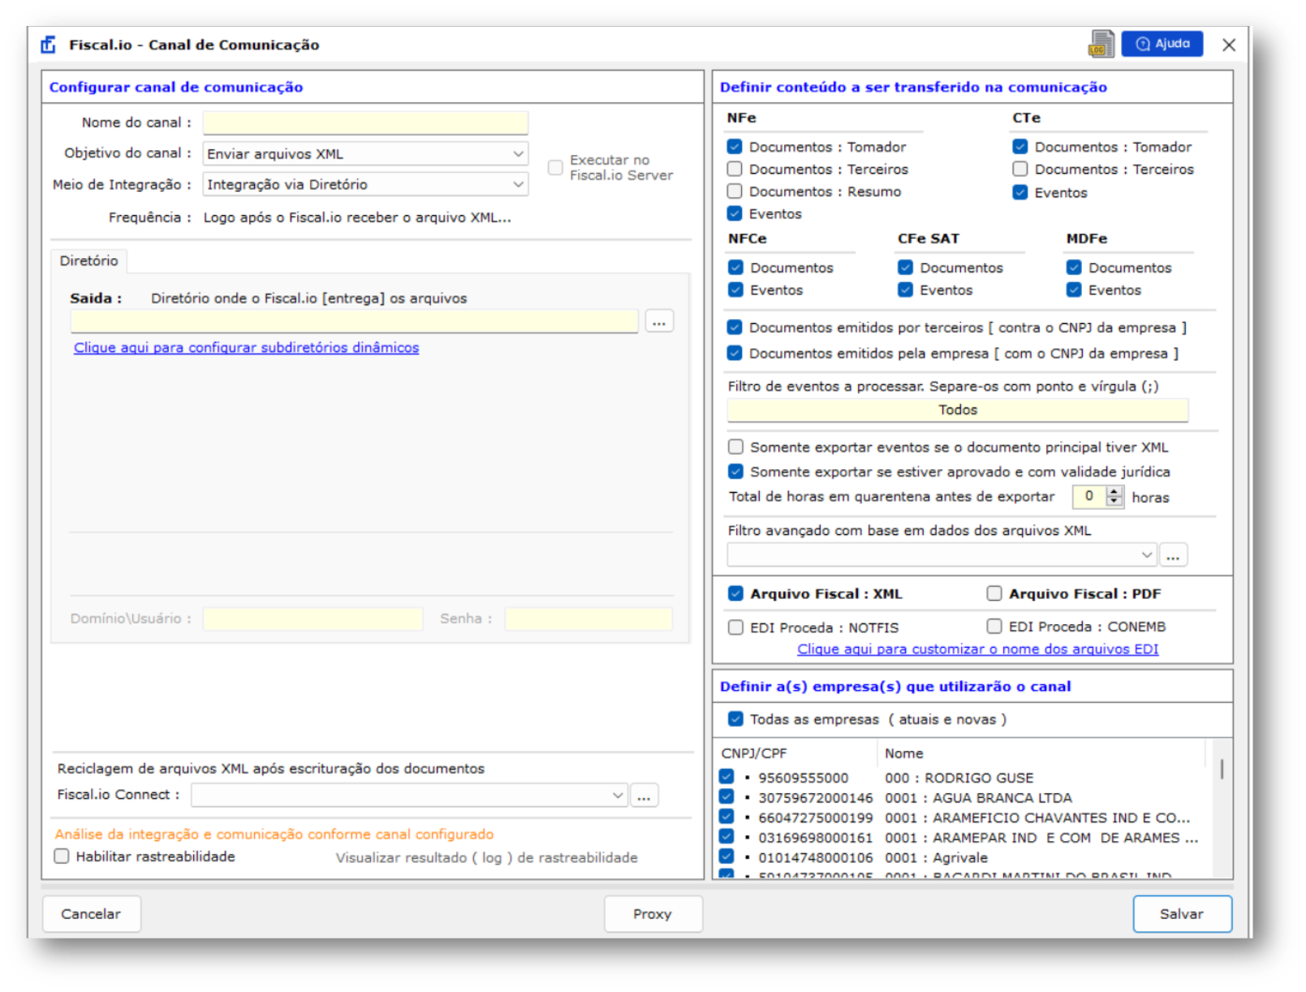Click the Fiscal.io app icon in the title bar

click(49, 45)
